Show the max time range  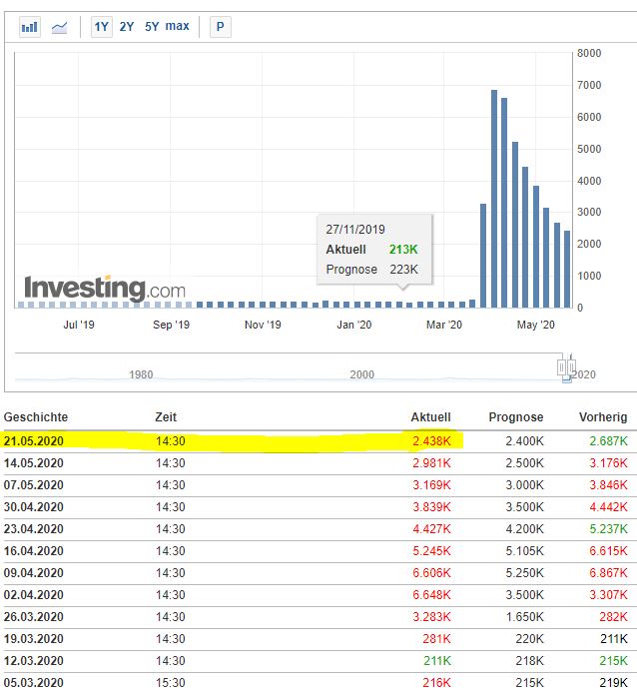(177, 27)
